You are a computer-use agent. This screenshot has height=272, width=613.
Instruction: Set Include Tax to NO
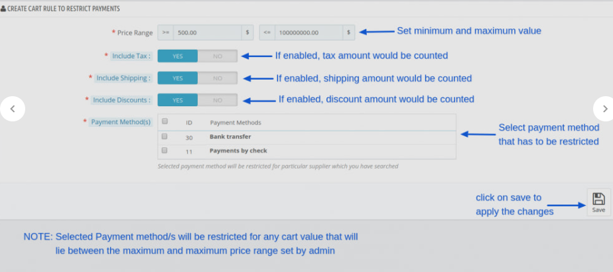(x=217, y=56)
